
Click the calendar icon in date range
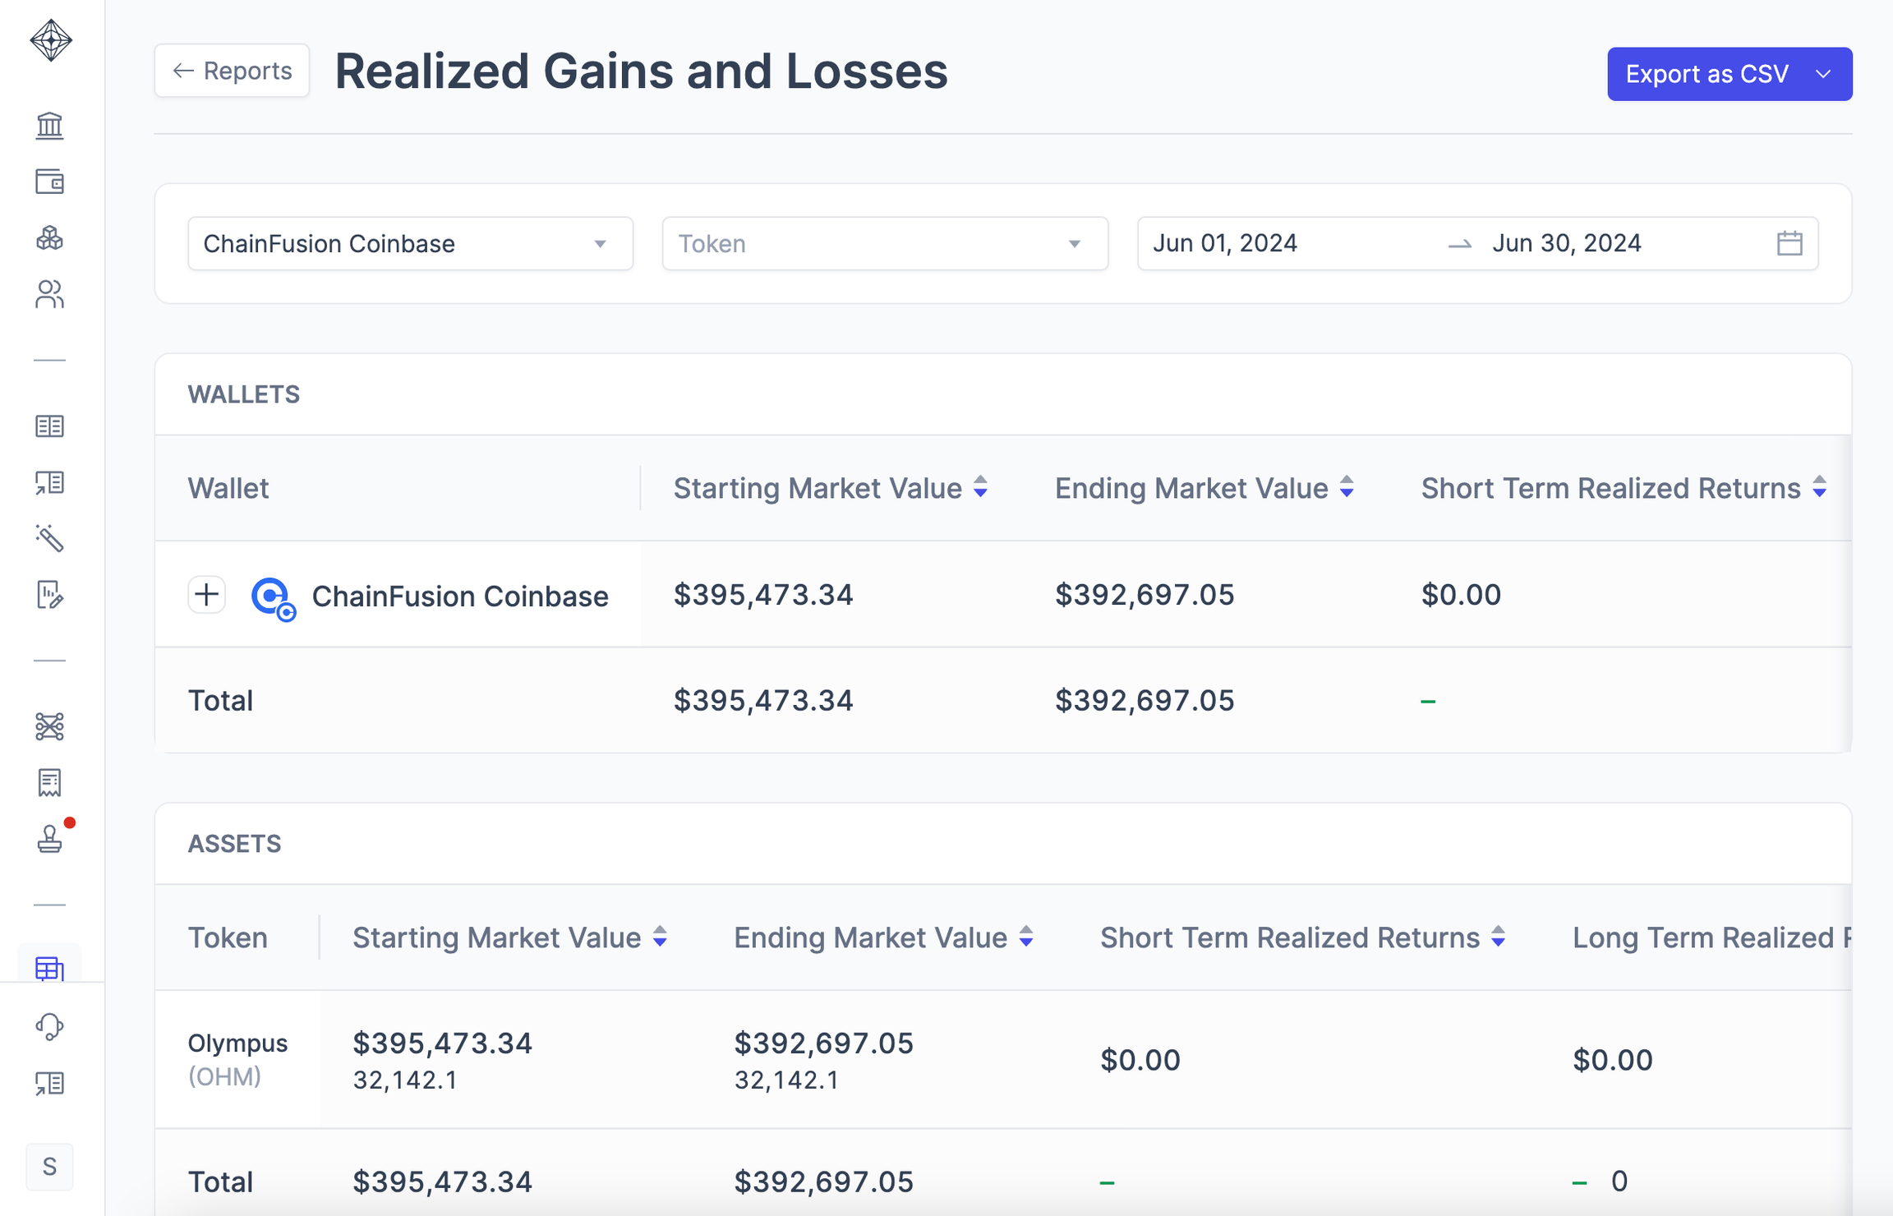coord(1789,243)
